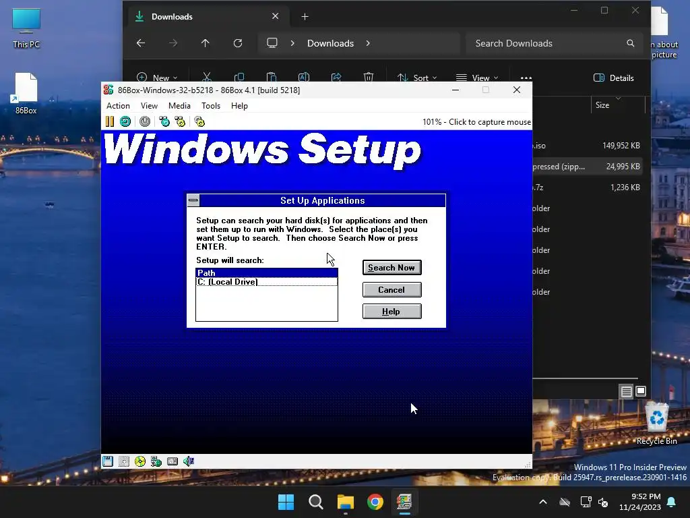The image size is (690, 518).
Task: Select the 86Box desktop shortcut
Action: (26, 94)
